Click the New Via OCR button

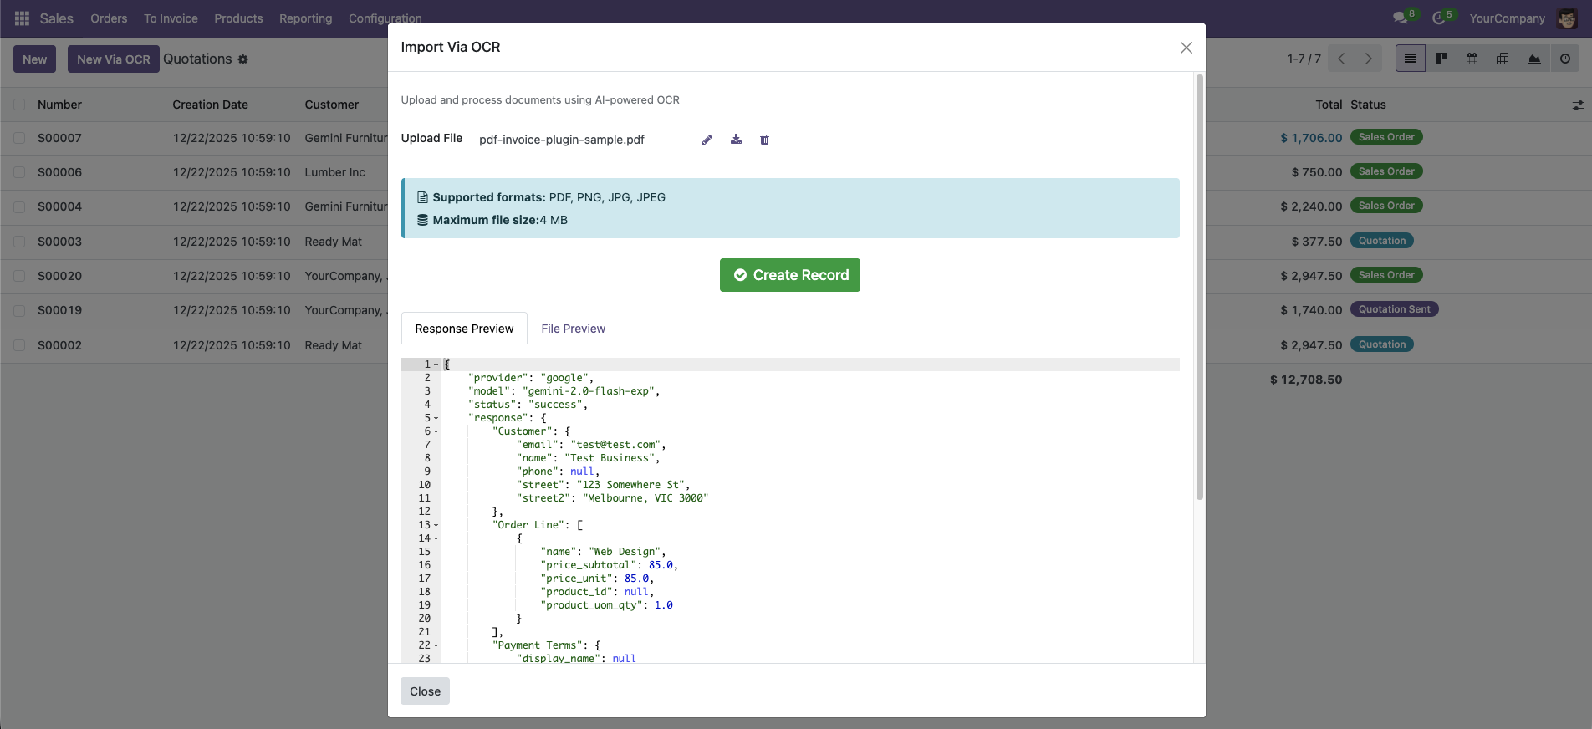[x=114, y=59]
